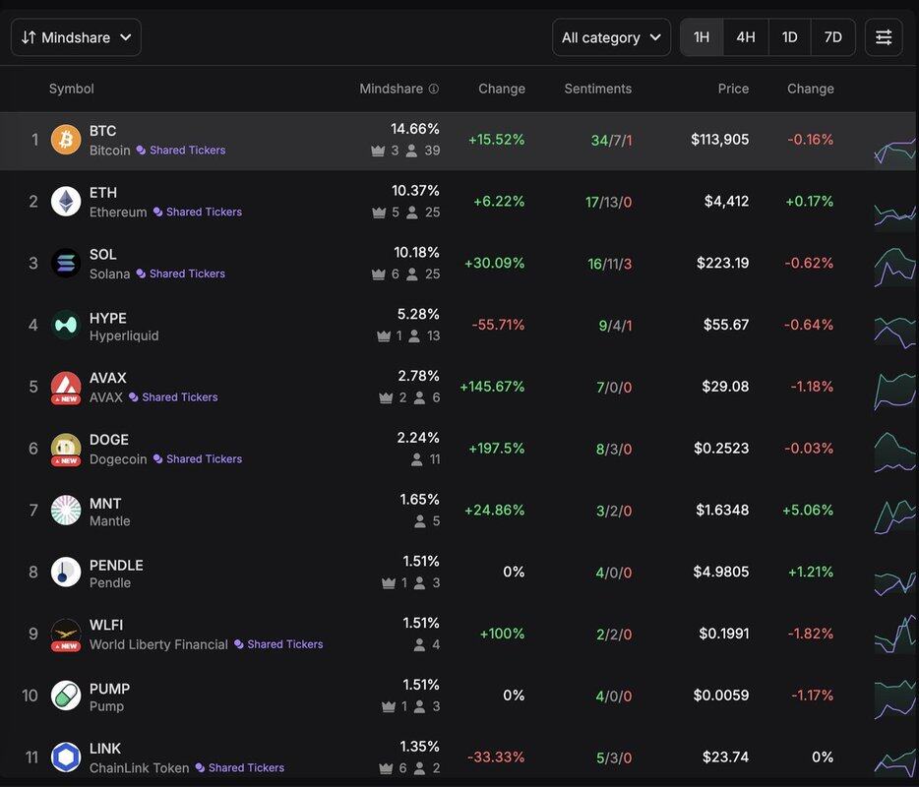
Task: Select the HYPE ticker name
Action: (x=108, y=318)
